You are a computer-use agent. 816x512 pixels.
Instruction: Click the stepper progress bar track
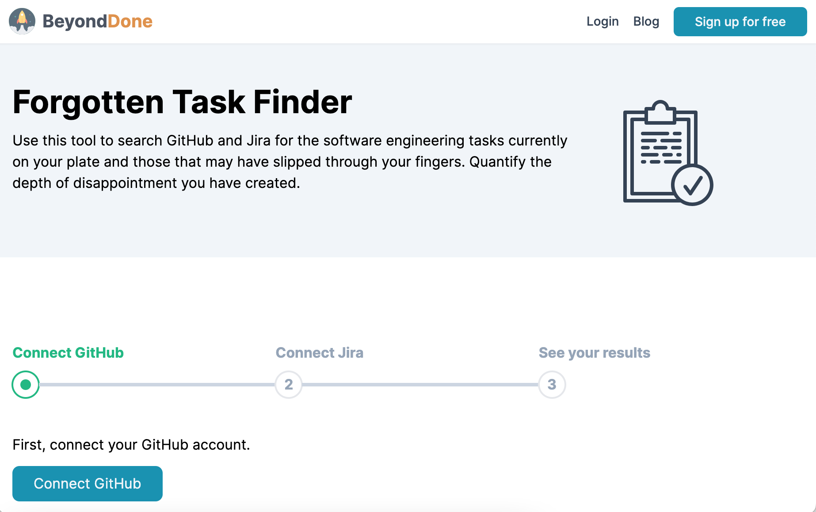click(155, 384)
